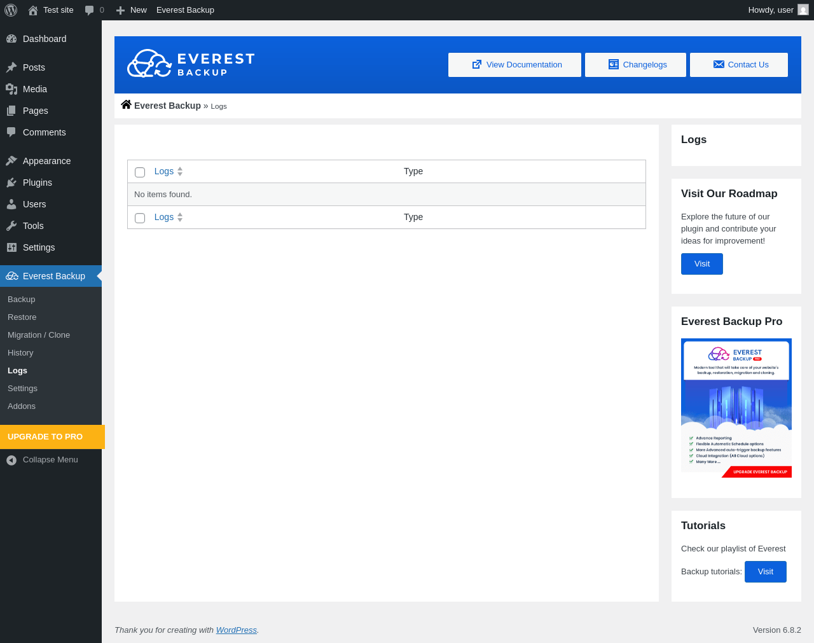
Task: Click Howdy, user account menu
Action: click(x=778, y=10)
